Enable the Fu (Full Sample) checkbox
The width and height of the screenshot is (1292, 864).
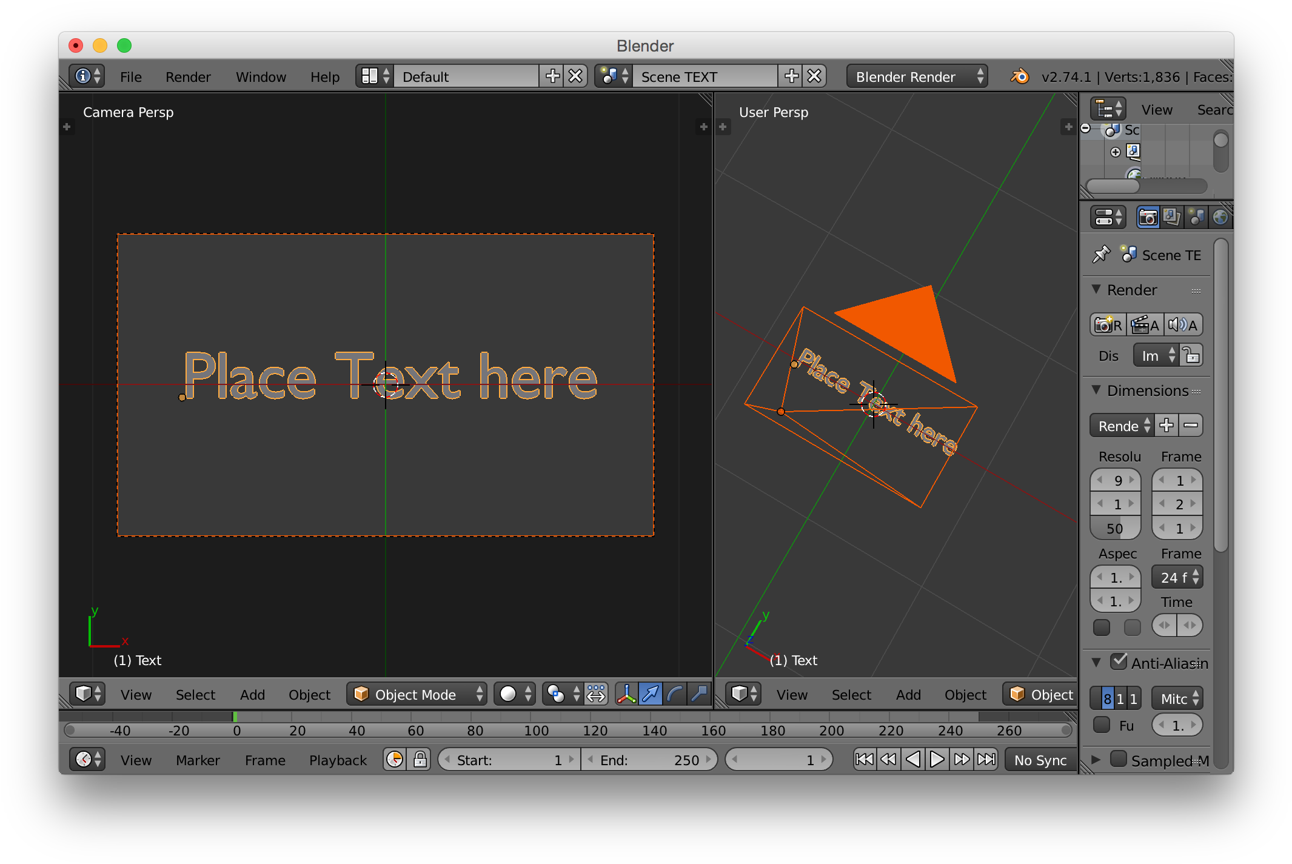[1102, 724]
